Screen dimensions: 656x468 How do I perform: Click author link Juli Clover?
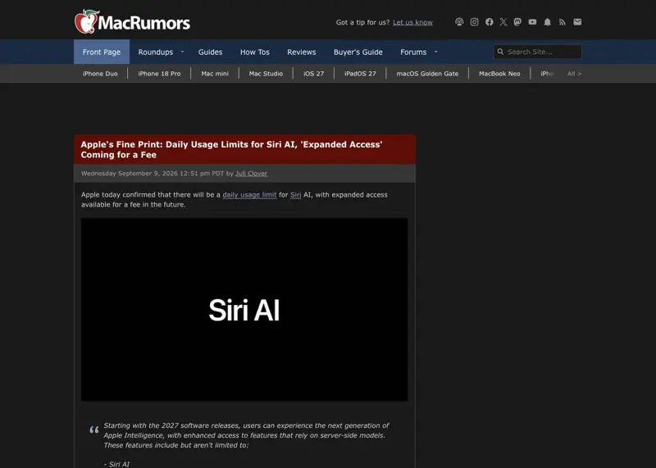251,174
